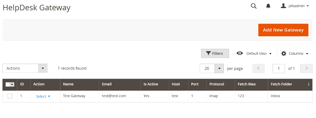Viewport: 316px width, 118px height.
Task: Click the Columns gear icon
Action: coord(284,53)
